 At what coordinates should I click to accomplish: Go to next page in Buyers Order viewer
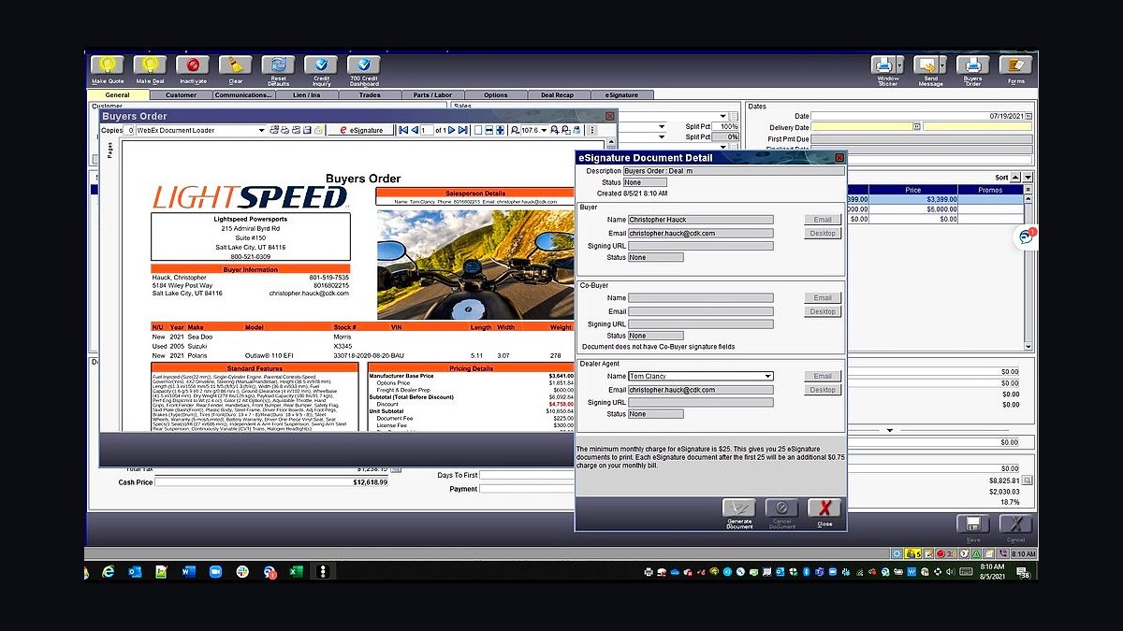[451, 130]
